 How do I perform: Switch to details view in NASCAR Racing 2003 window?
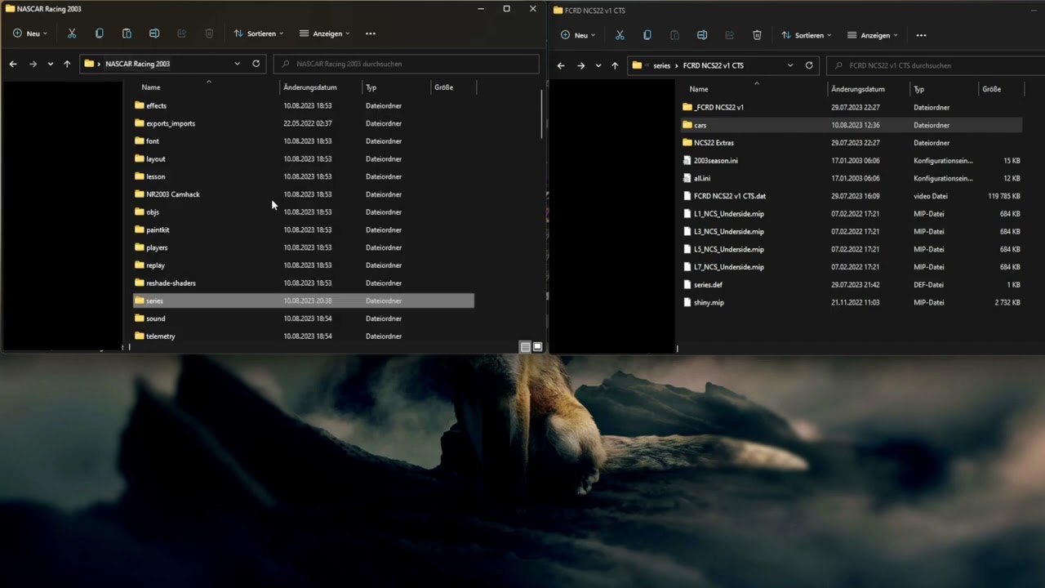click(525, 347)
